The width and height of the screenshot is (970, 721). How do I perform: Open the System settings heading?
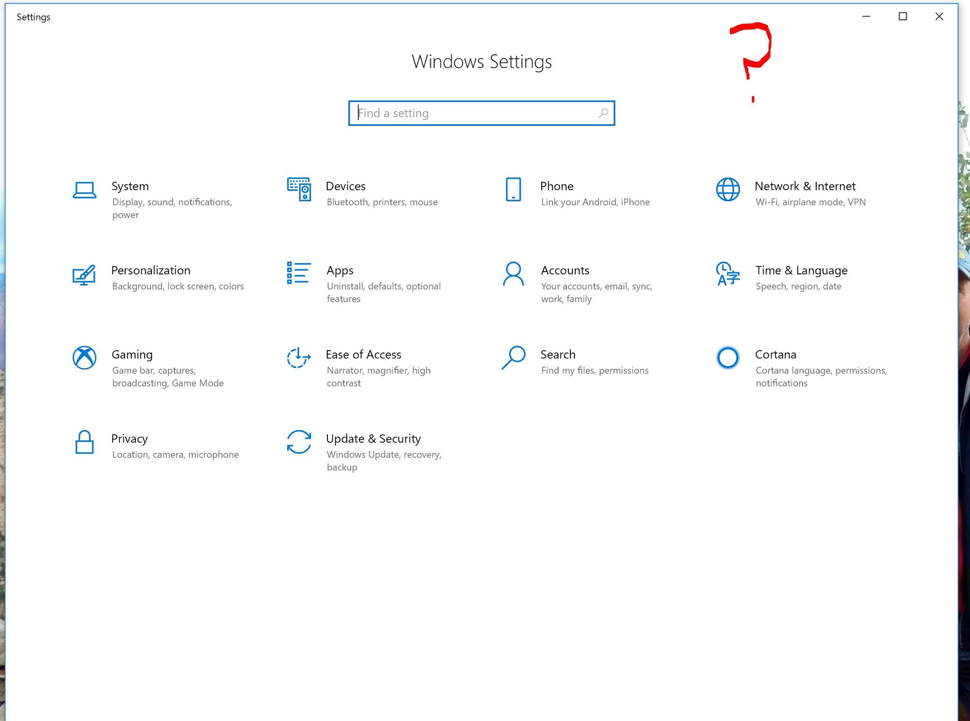click(130, 186)
